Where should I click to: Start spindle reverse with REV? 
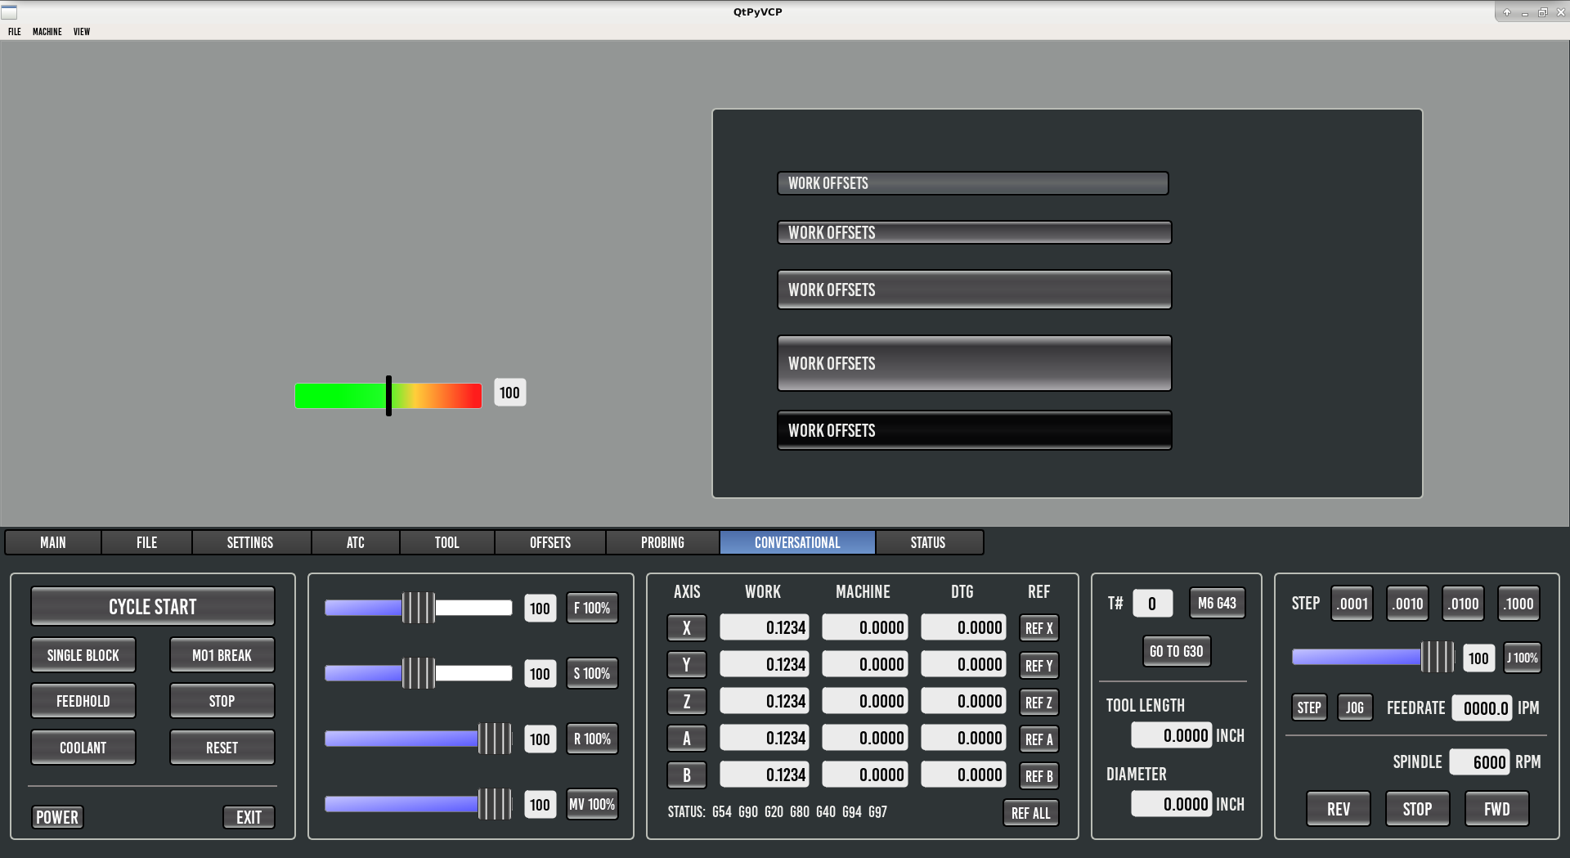click(x=1339, y=809)
